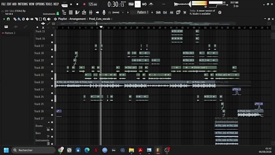275x155 pixels.
Task: Collapse the track group arrow near Track 27
Action: click(49, 122)
